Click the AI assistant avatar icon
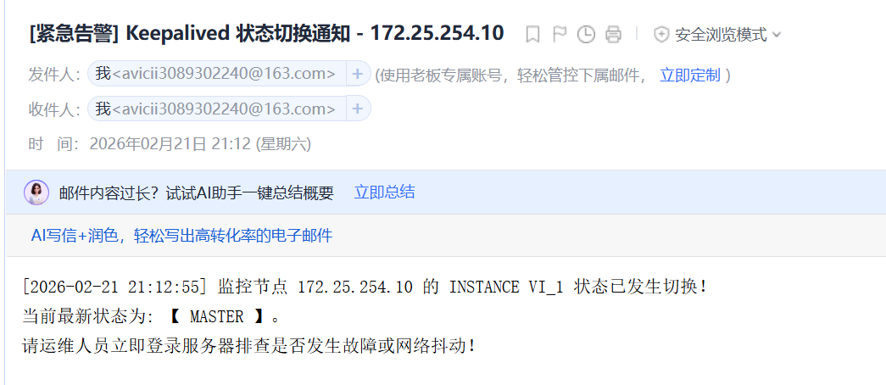This screenshot has height=385, width=886. [36, 192]
